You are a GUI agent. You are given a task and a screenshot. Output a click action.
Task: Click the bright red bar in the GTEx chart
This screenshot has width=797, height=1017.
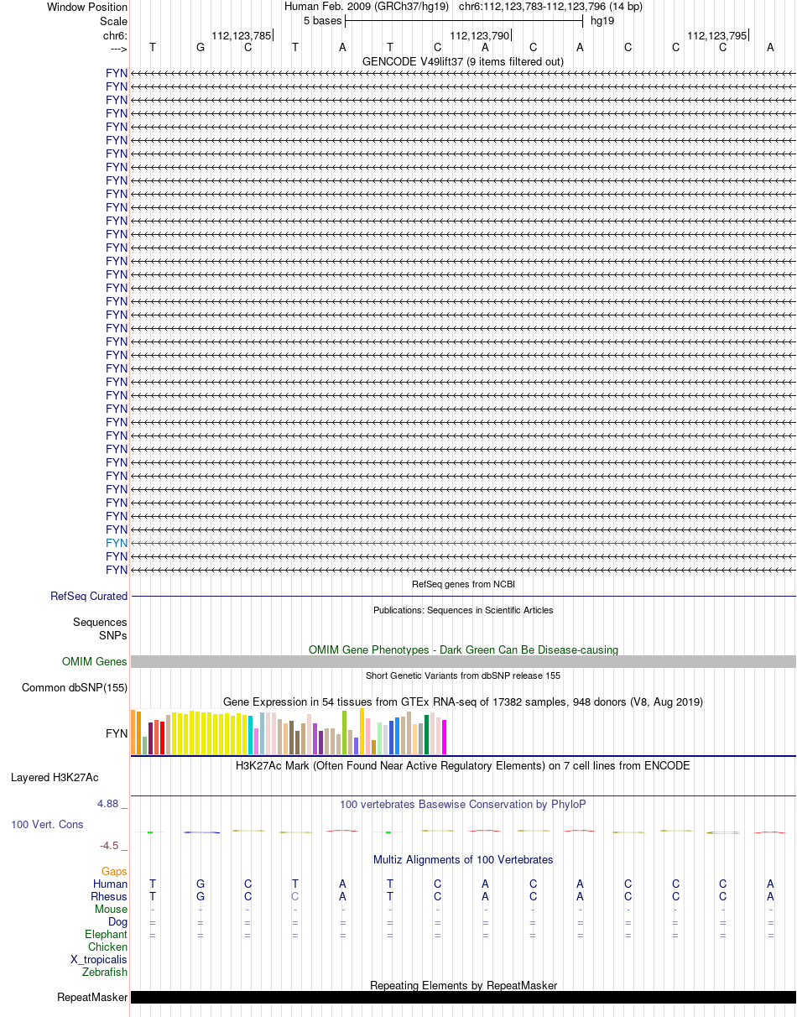point(163,738)
